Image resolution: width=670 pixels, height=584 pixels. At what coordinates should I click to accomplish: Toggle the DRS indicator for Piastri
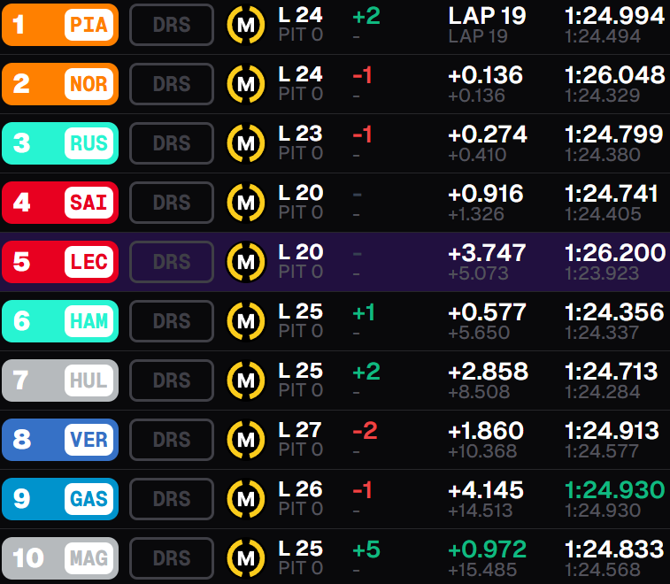pyautogui.click(x=172, y=25)
